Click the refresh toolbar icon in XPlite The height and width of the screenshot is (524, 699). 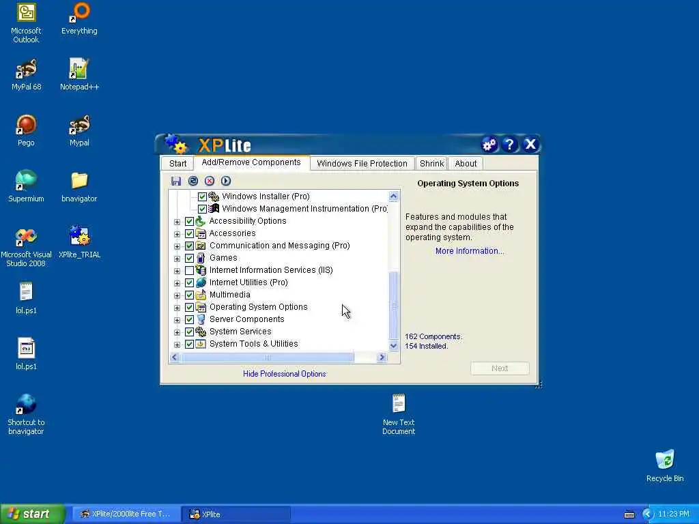193,181
